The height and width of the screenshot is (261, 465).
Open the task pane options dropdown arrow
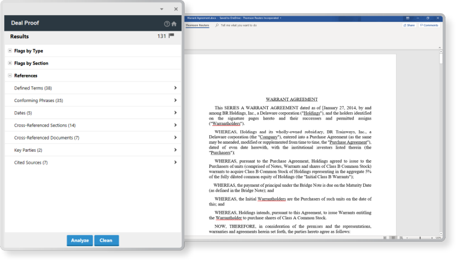162,9
